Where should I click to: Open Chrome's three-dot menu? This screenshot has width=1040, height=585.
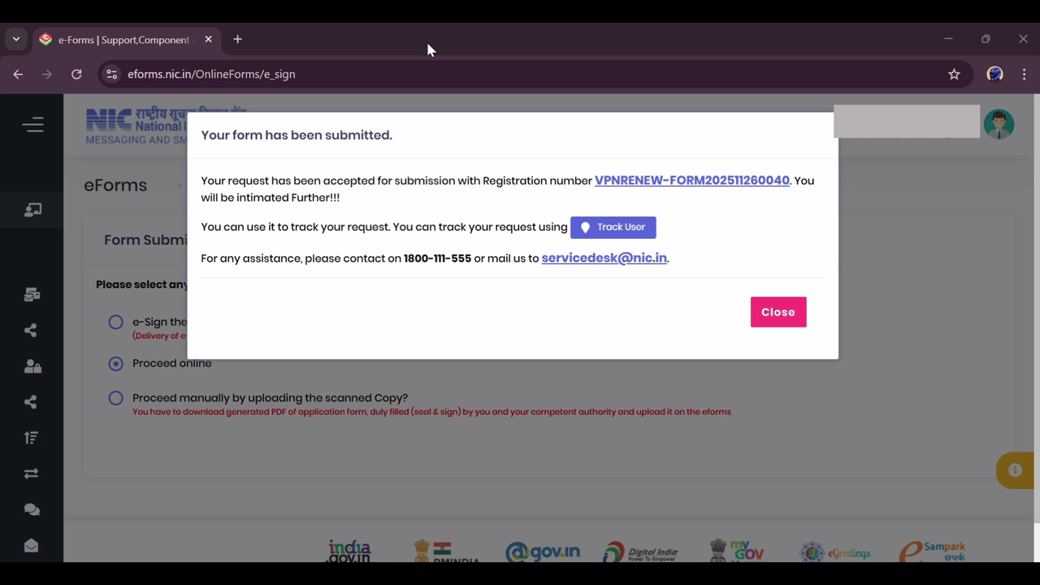pyautogui.click(x=1024, y=74)
